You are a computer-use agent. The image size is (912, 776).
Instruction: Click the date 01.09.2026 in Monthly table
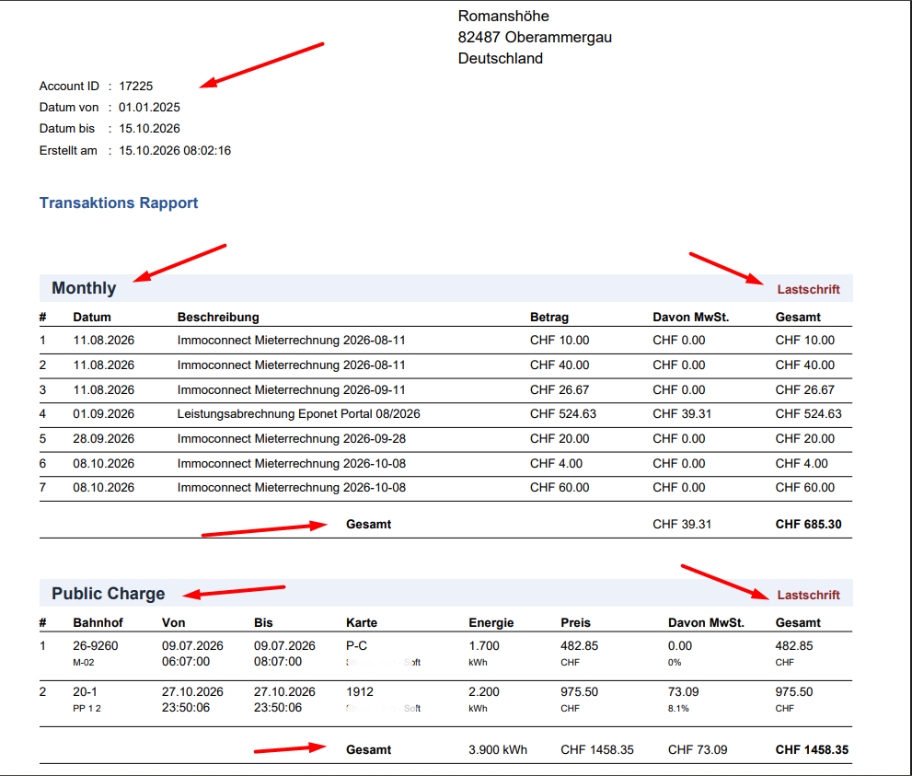point(103,414)
